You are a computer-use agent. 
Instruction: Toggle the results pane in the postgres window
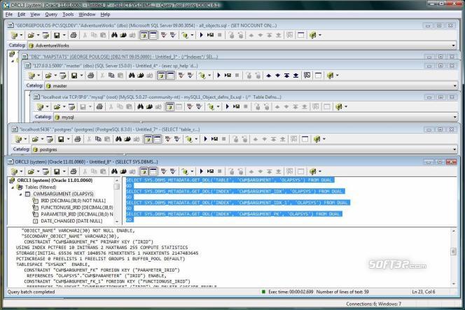coord(157,139)
